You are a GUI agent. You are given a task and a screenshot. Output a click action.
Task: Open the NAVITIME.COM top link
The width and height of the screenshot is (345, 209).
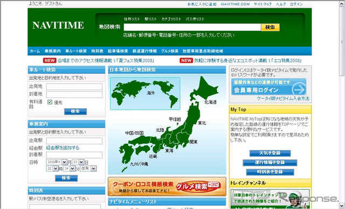(x=235, y=4)
